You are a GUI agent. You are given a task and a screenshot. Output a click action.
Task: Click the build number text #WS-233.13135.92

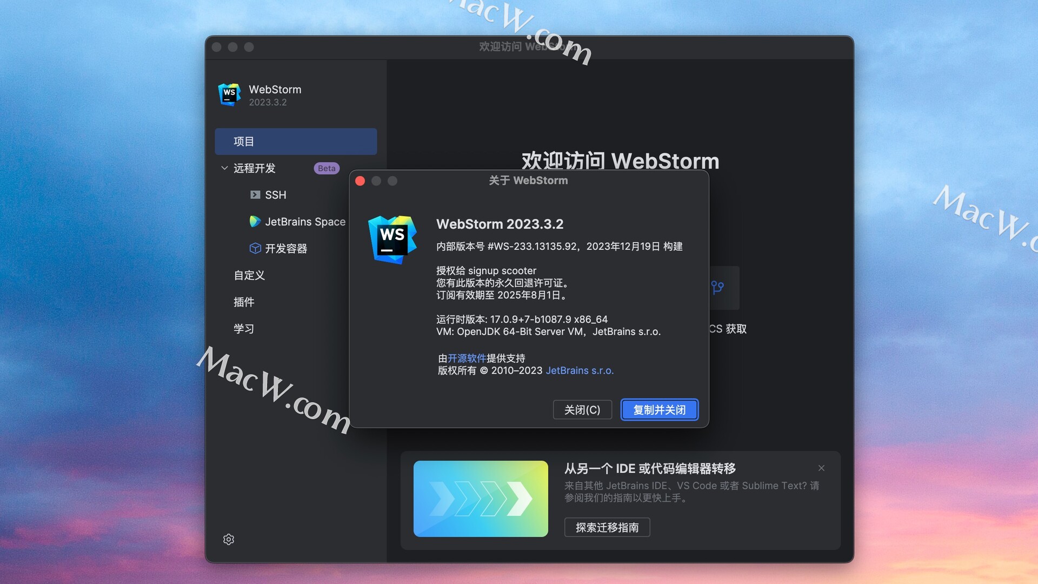click(532, 247)
